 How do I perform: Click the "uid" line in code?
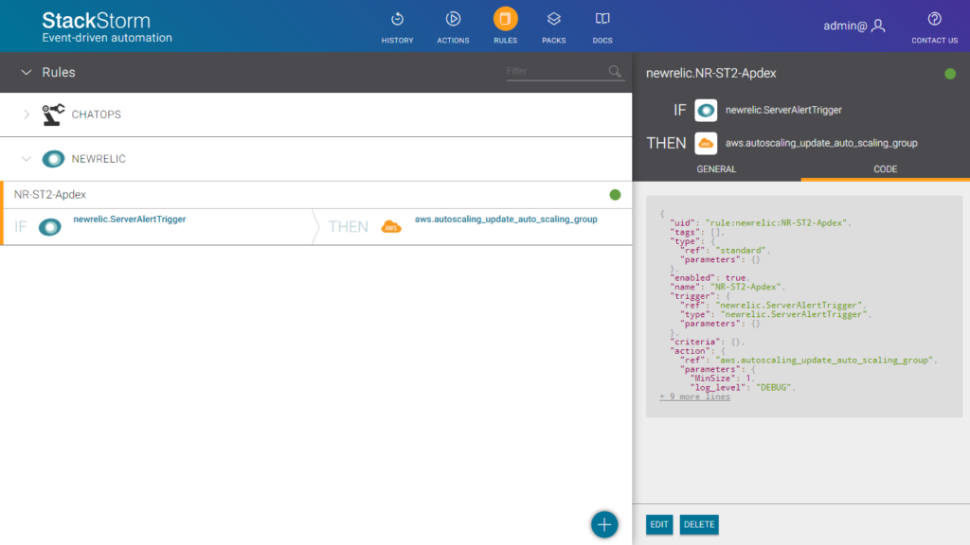pyautogui.click(x=761, y=223)
